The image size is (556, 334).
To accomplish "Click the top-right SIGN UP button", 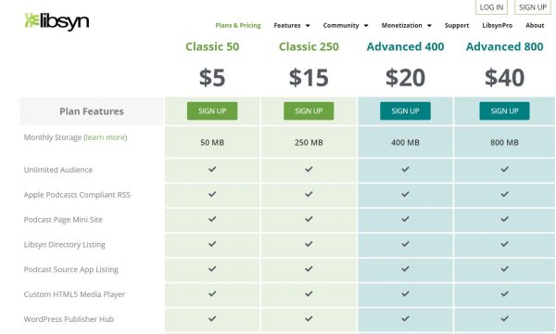I will pos(533,7).
